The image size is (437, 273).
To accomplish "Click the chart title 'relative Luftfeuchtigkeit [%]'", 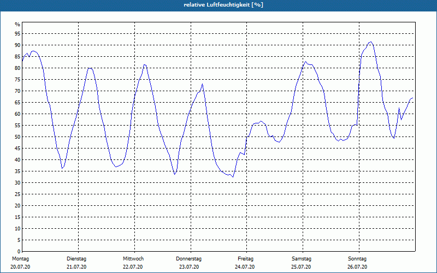I will tap(223, 5).
